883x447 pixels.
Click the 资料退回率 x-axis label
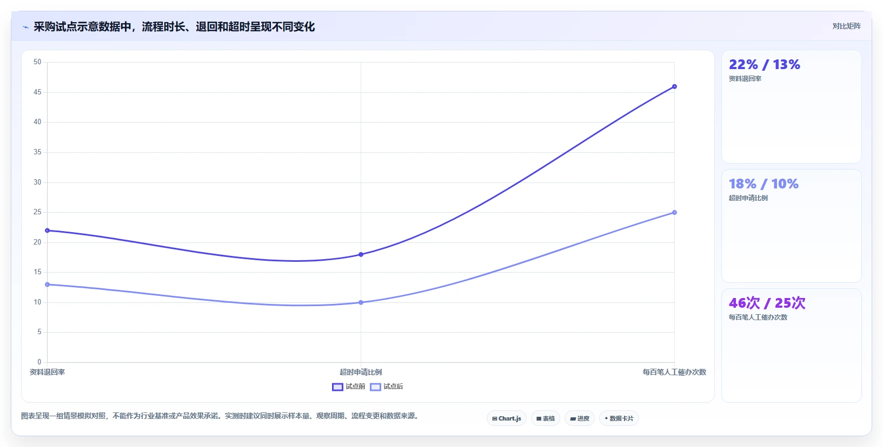coord(47,372)
